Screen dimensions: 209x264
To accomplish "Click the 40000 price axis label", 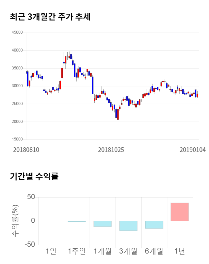I will (x=17, y=51).
